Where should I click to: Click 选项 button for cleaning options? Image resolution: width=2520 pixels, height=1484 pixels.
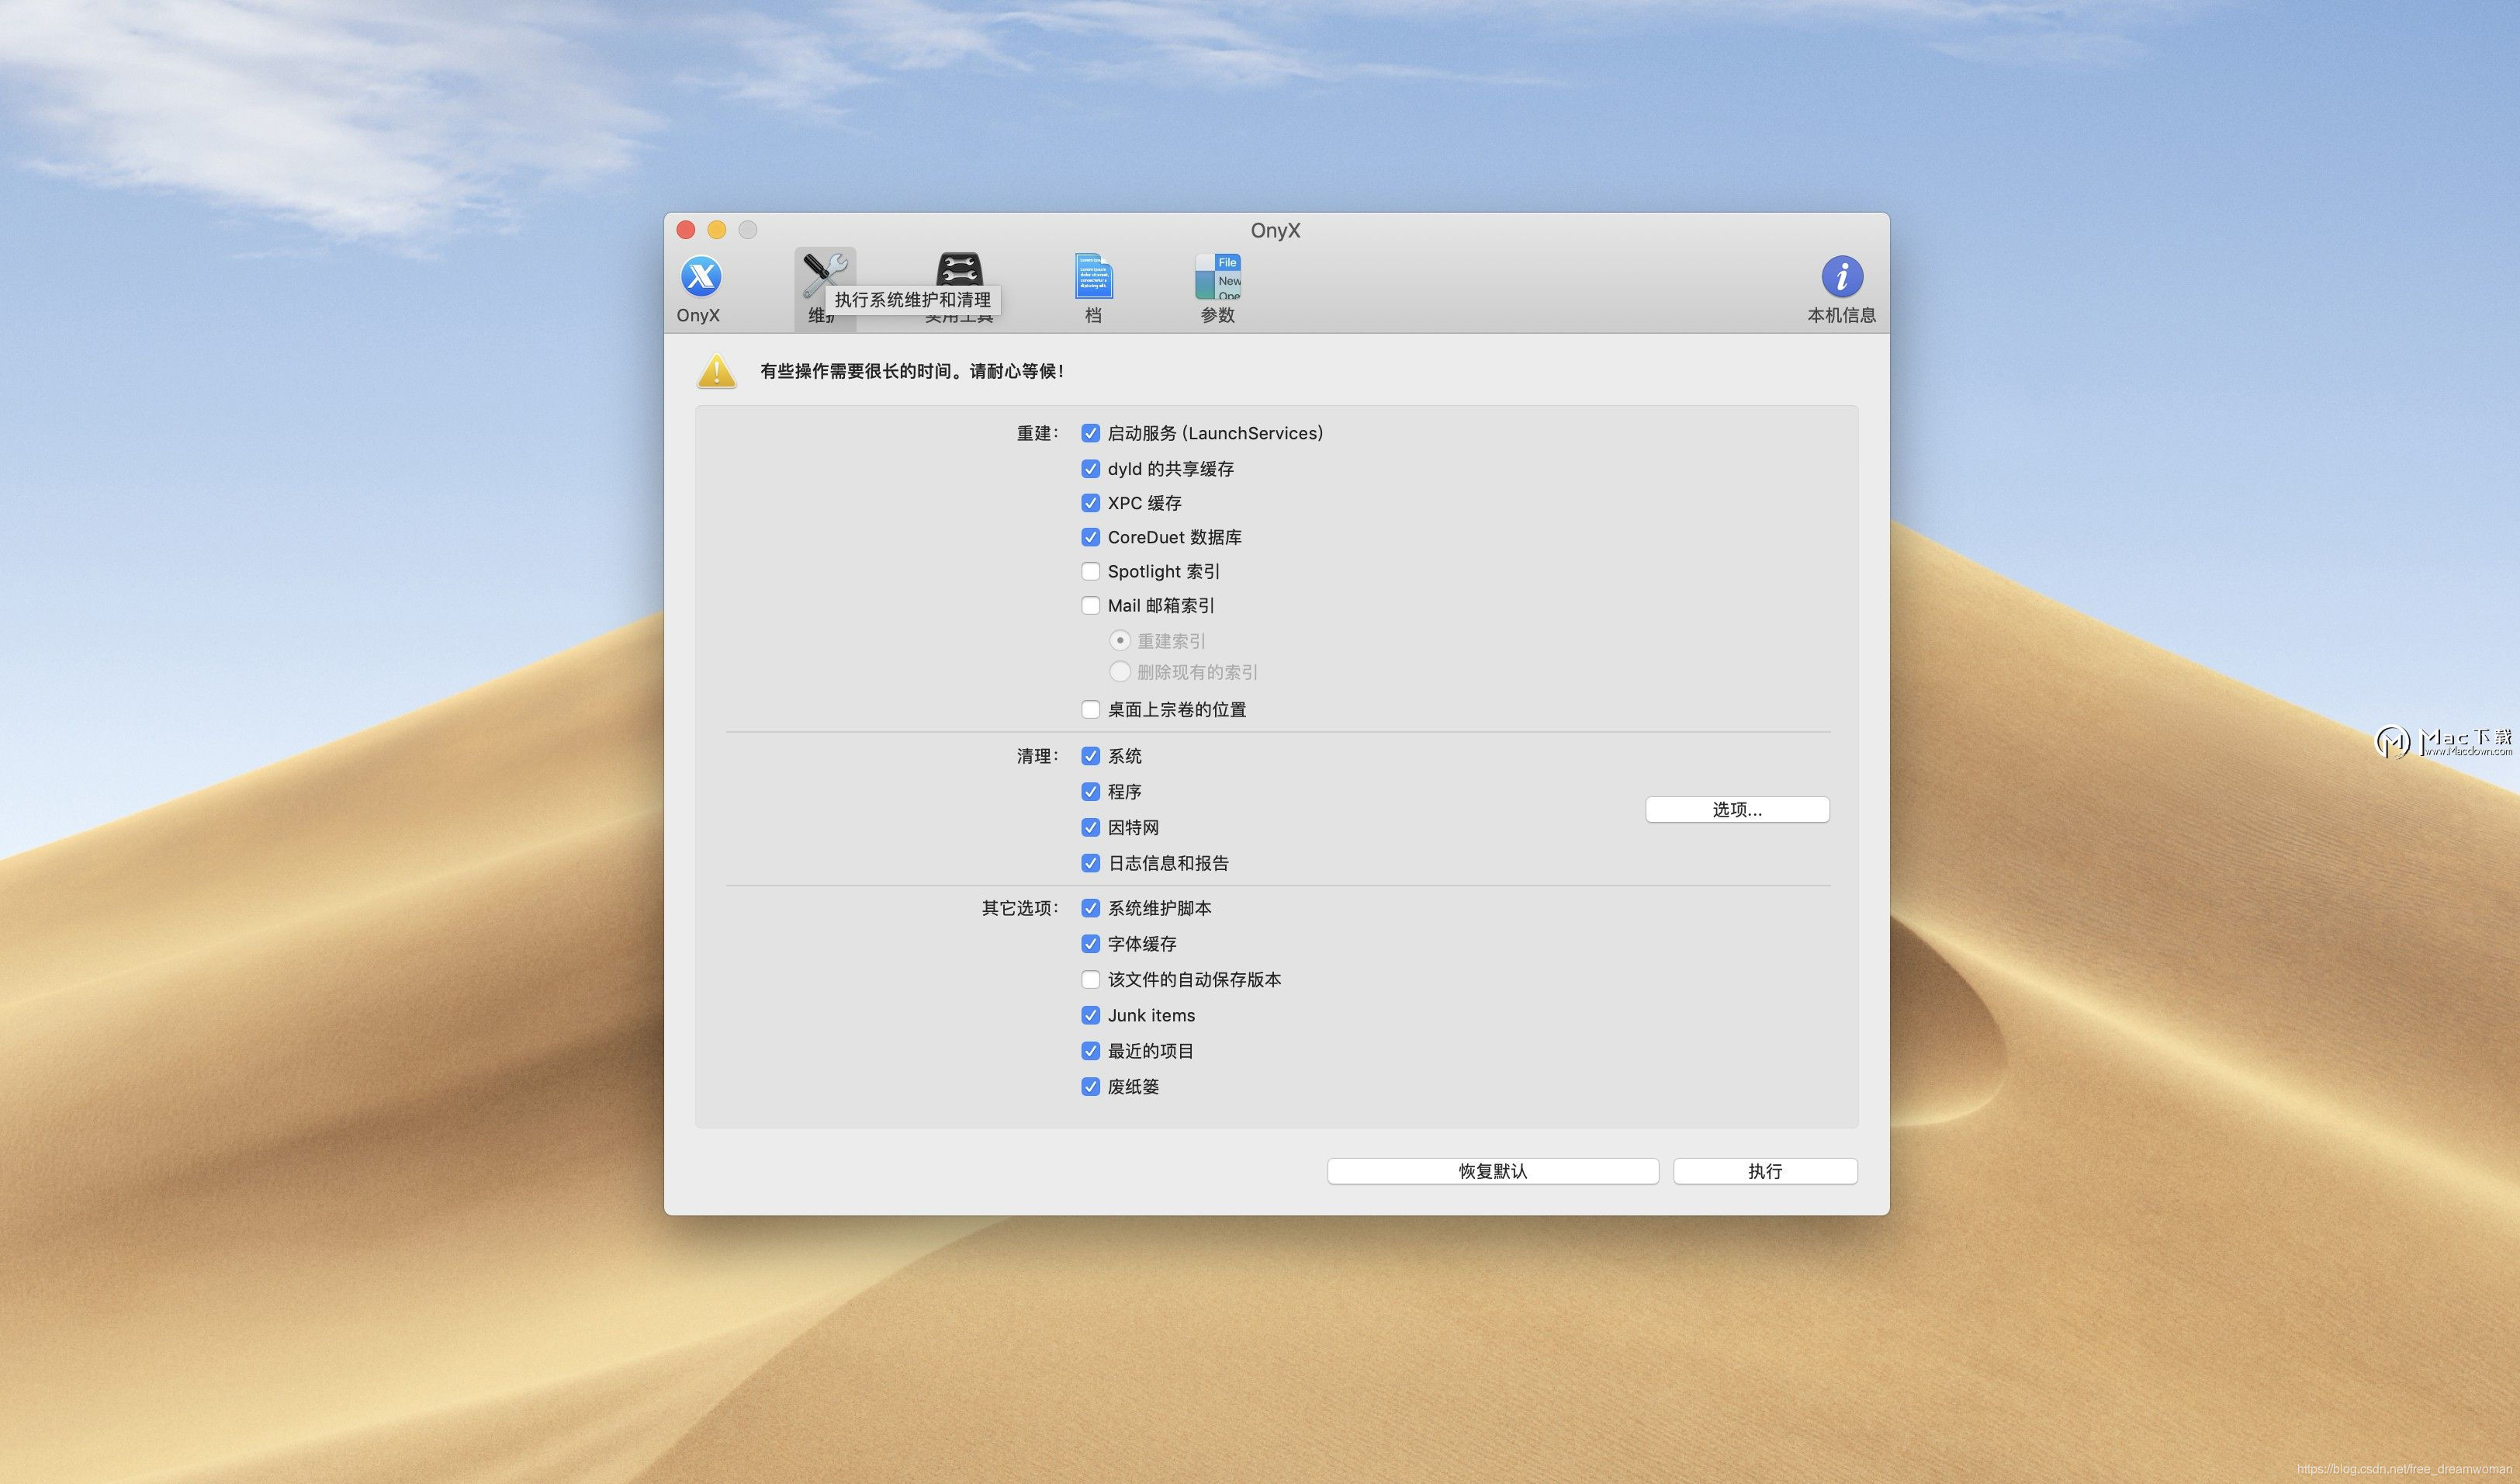(x=1736, y=809)
